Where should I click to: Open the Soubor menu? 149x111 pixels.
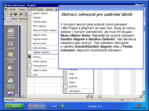point(13,10)
